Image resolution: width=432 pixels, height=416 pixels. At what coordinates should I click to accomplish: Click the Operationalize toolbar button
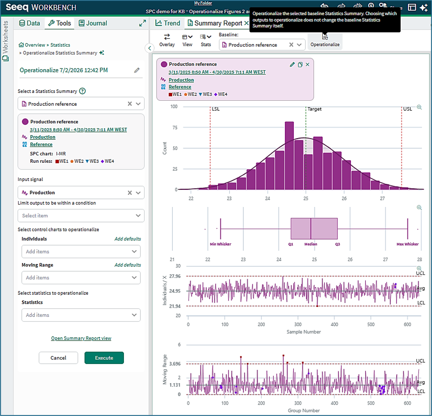(325, 41)
